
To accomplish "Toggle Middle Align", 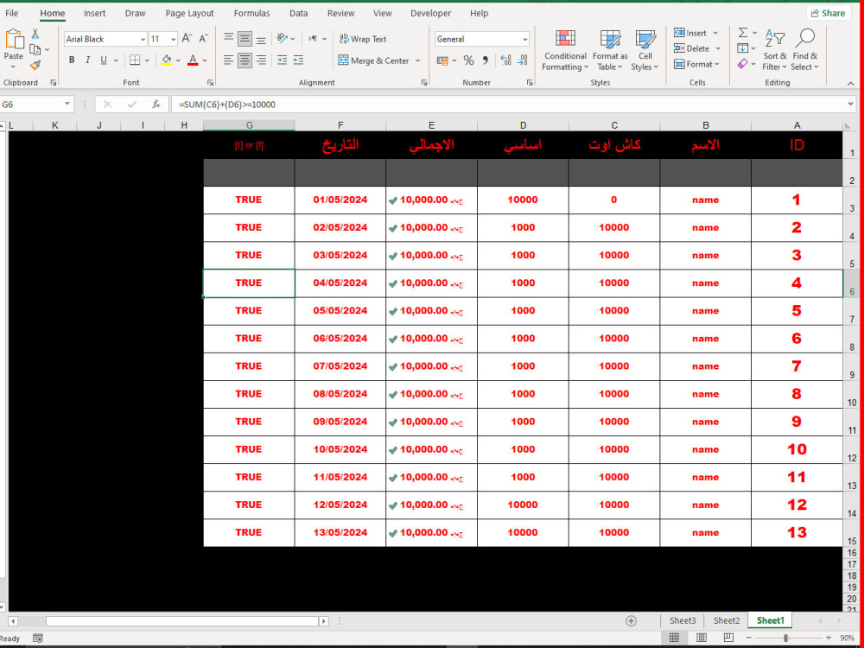I will click(245, 39).
